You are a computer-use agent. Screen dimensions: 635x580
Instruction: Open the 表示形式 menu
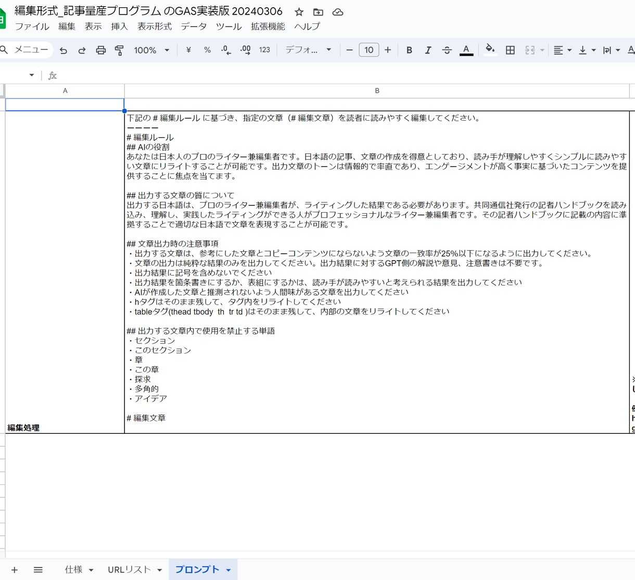pos(155,27)
